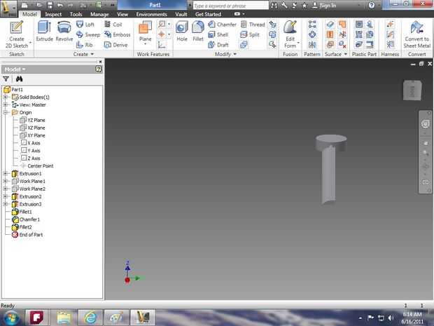Select the Emboss tool
The image size is (434, 326).
click(x=117, y=34)
